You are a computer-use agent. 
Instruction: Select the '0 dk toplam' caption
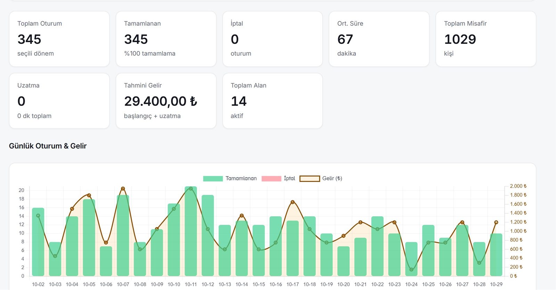(x=34, y=116)
